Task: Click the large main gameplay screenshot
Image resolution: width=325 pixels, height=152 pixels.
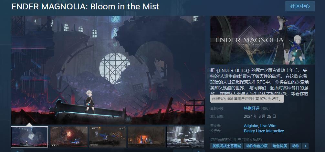Action: point(108,70)
